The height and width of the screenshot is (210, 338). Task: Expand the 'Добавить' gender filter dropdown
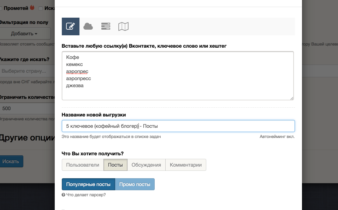tap(24, 34)
